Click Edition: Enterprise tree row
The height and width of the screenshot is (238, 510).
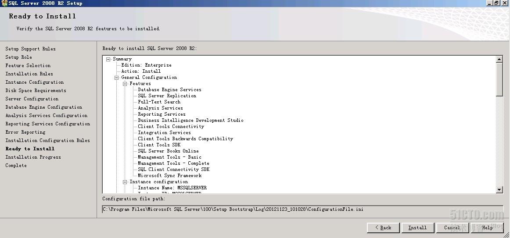[146, 65]
